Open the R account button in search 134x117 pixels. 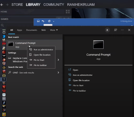pos(107,30)
